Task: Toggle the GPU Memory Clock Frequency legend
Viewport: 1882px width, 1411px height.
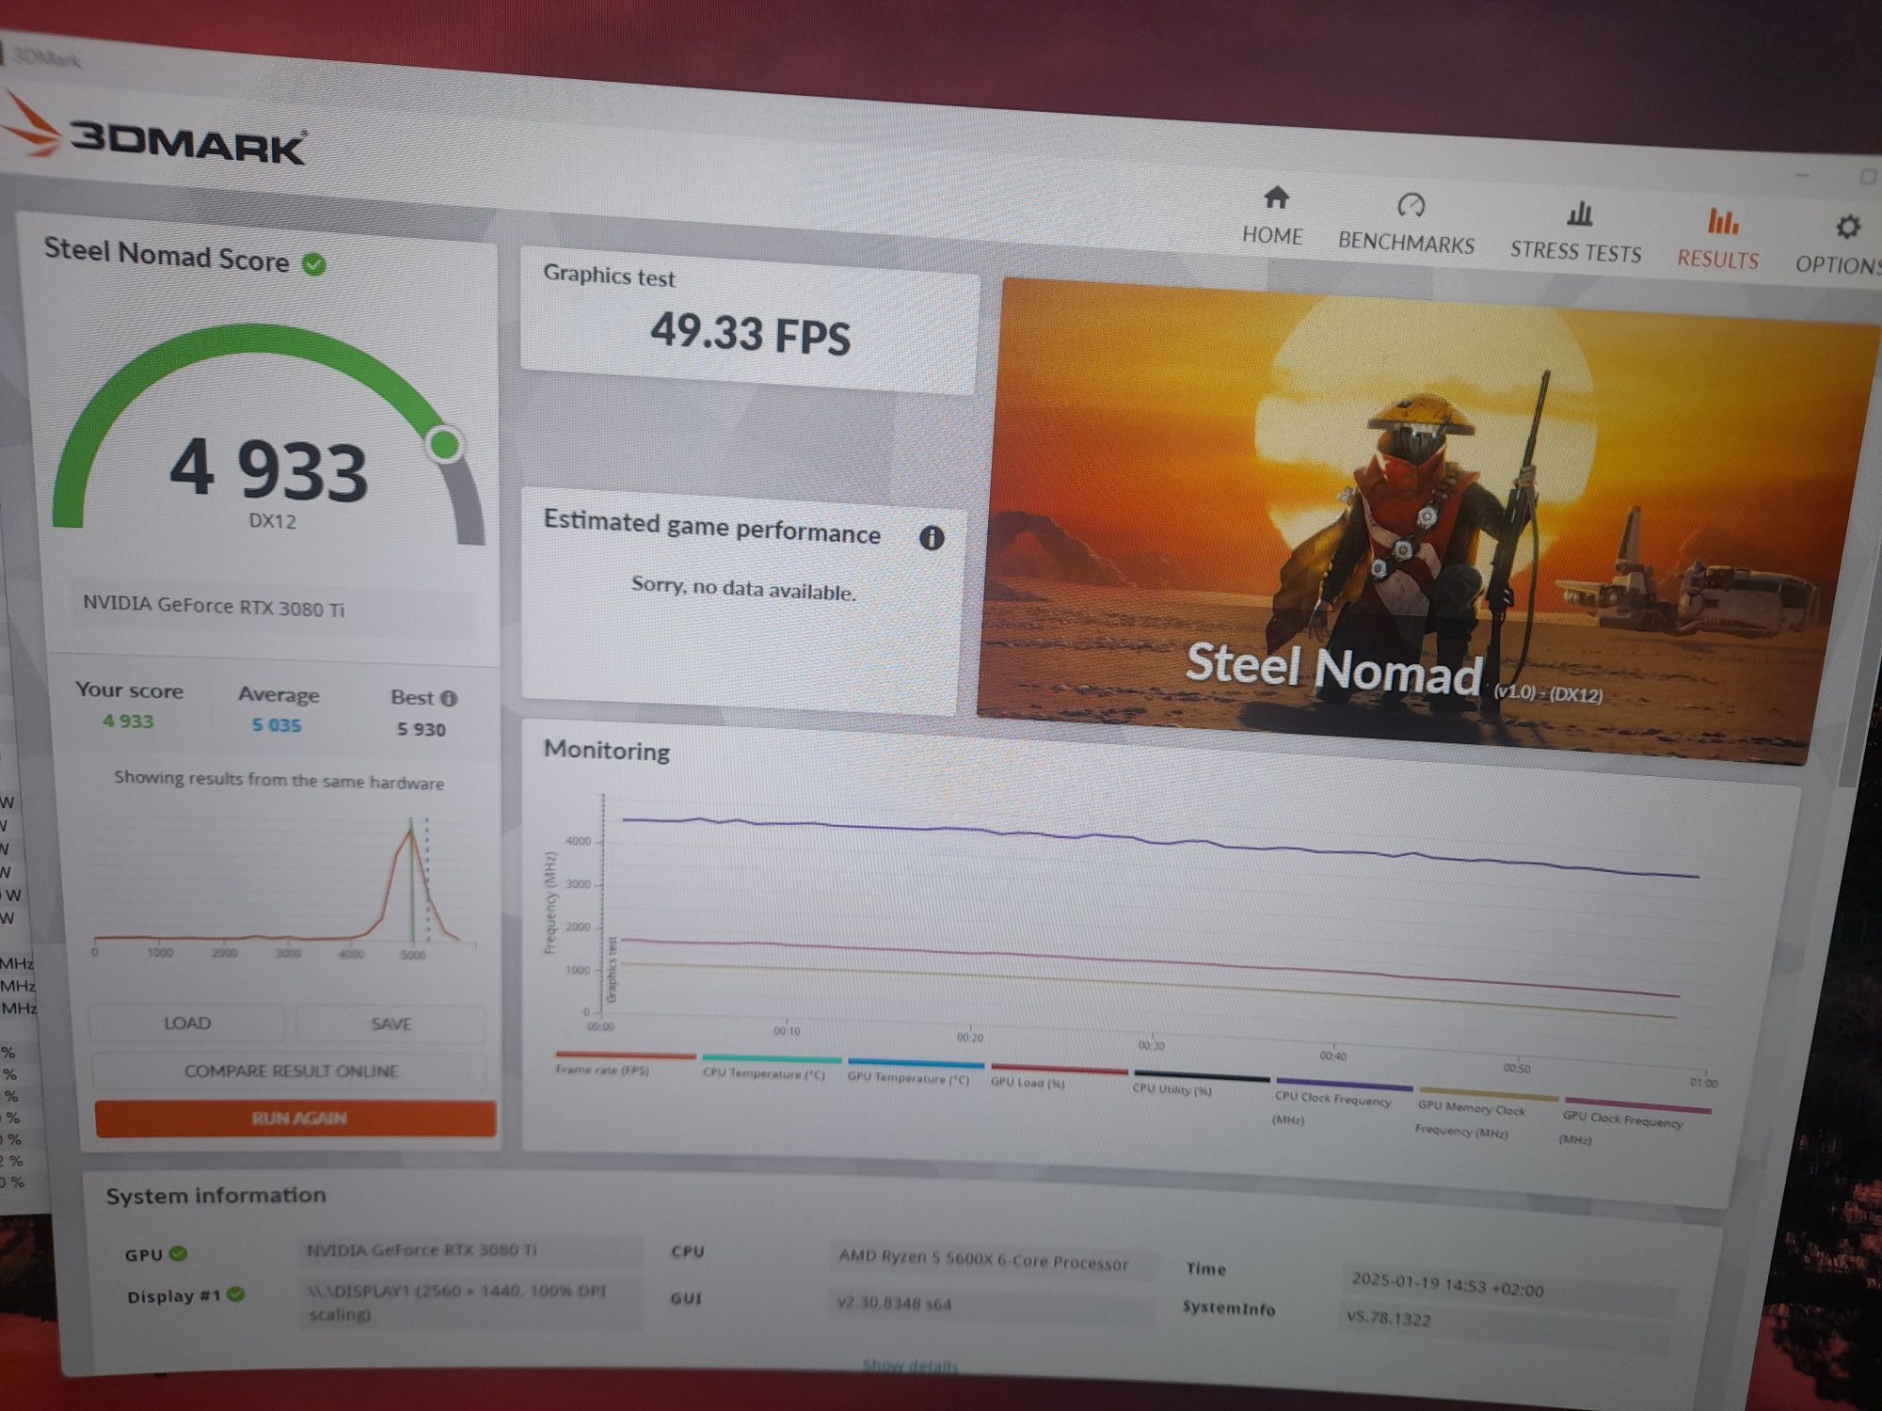Action: click(1469, 1119)
